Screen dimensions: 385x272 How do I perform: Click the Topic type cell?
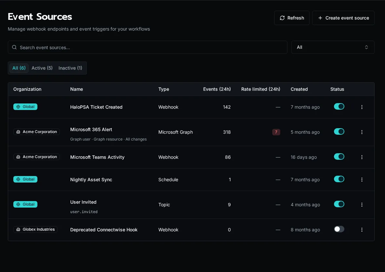164,205
